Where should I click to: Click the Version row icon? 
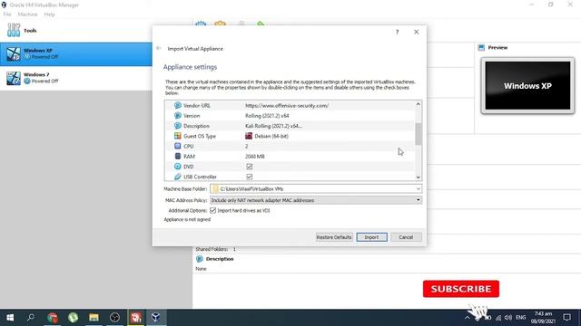click(178, 116)
